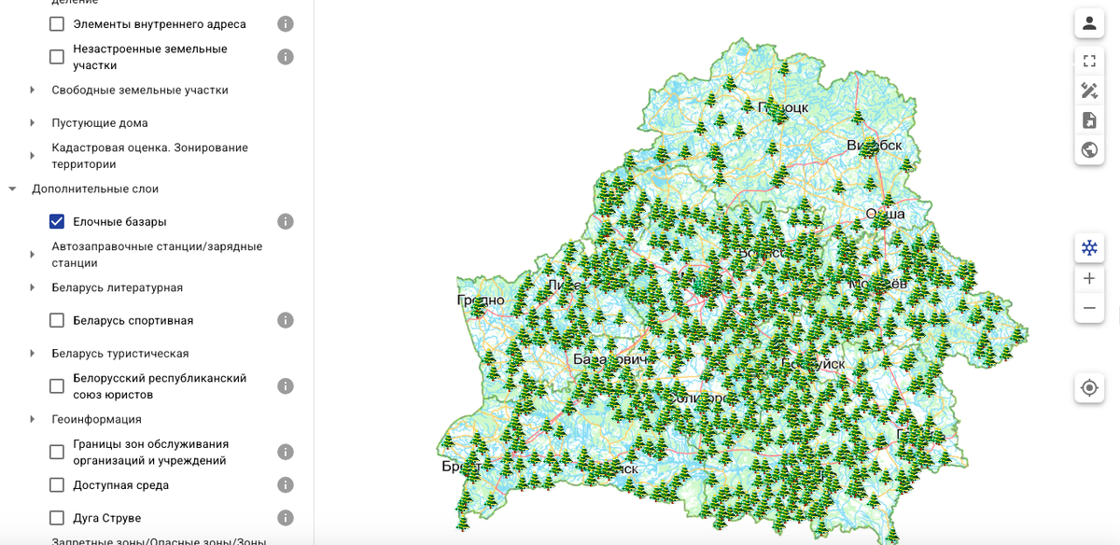The image size is (1120, 545).
Task: Collapse Дополнительные слои section
Action: (12, 189)
